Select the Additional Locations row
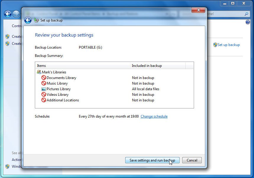The height and width of the screenshot is (178, 254). coord(63,100)
